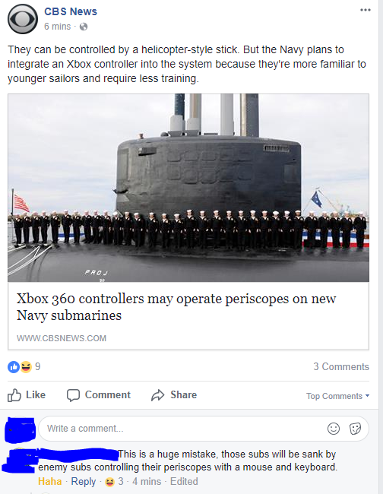Click the blue thumbs-up reaction icon
The image size is (383, 494).
click(x=14, y=367)
